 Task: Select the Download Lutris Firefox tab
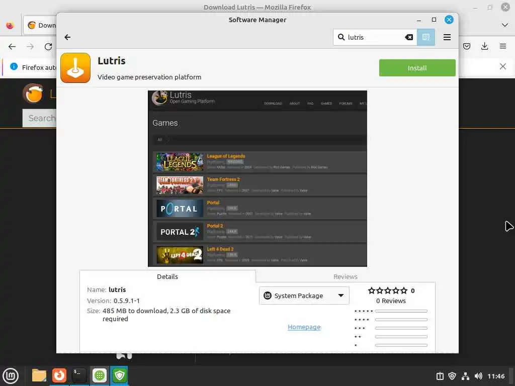click(40, 25)
